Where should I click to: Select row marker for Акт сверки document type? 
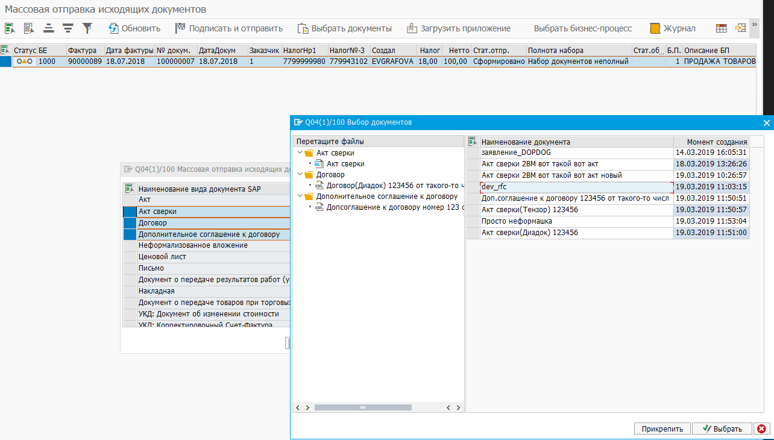pos(128,212)
